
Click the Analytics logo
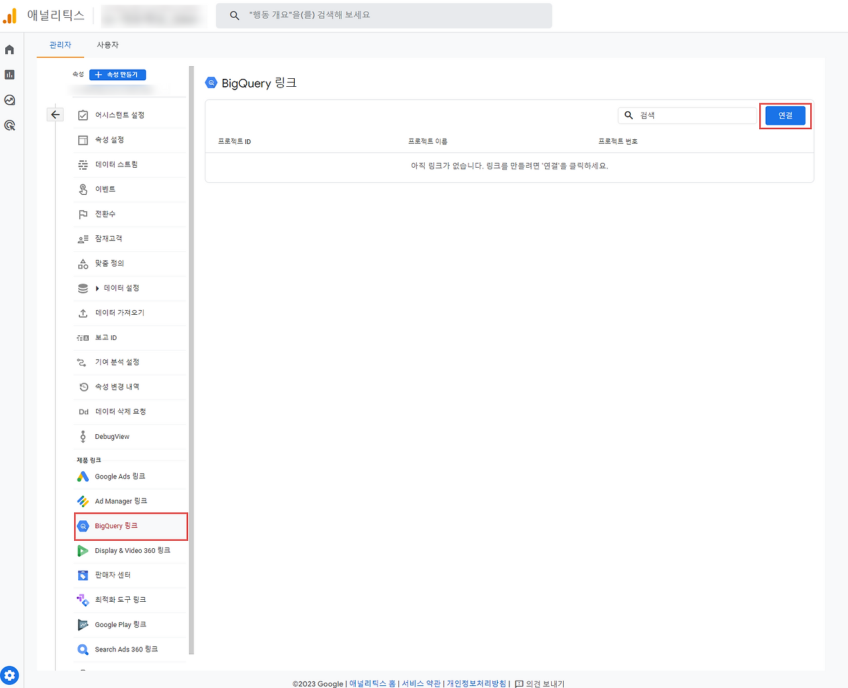point(9,15)
